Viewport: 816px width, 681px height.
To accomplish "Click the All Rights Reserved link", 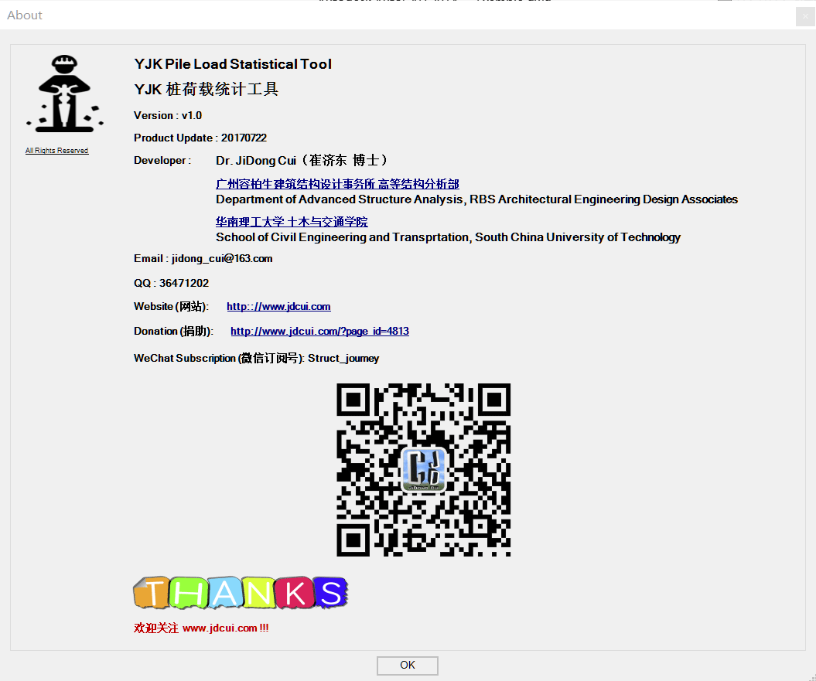I will (x=56, y=151).
